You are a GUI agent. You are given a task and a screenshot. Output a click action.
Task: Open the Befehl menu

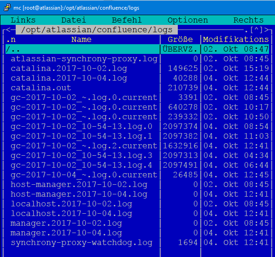(x=127, y=20)
